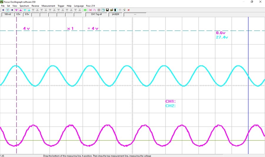The height and width of the screenshot is (157, 265).
Task: Click the vertical cursor bars icon
Action: [99, 10]
